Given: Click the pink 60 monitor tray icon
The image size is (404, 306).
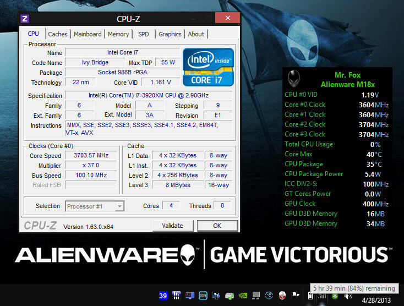Looking at the screenshot, I should [190, 296].
